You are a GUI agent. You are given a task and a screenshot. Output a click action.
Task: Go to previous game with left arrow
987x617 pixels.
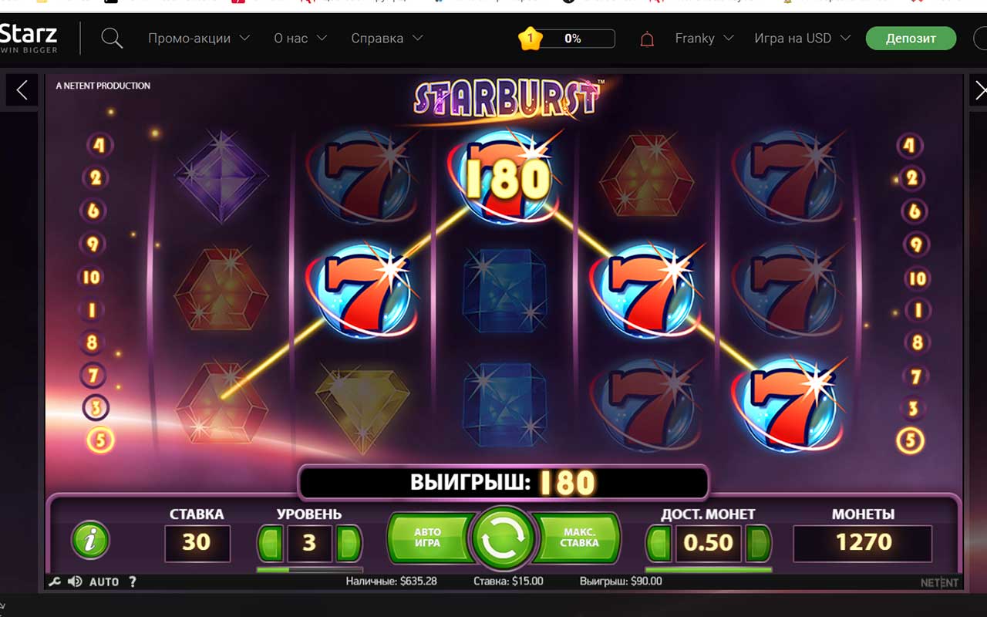coord(22,90)
